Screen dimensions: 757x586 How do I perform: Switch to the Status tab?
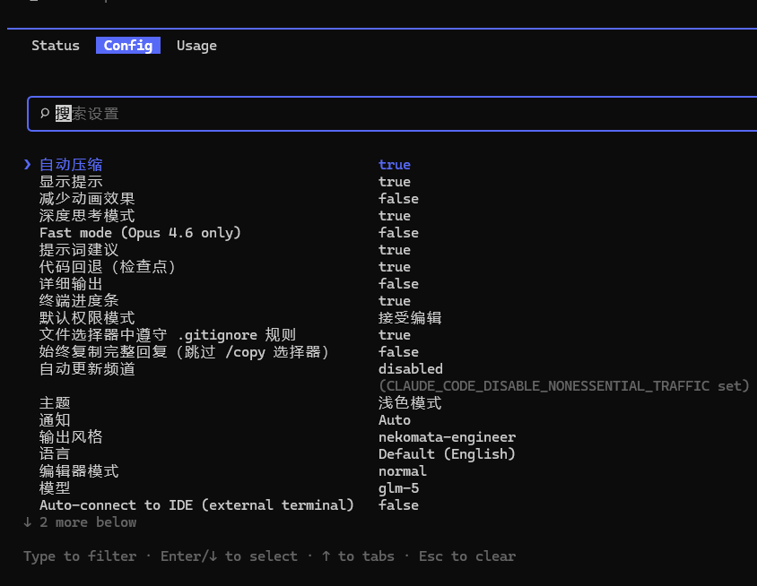56,46
